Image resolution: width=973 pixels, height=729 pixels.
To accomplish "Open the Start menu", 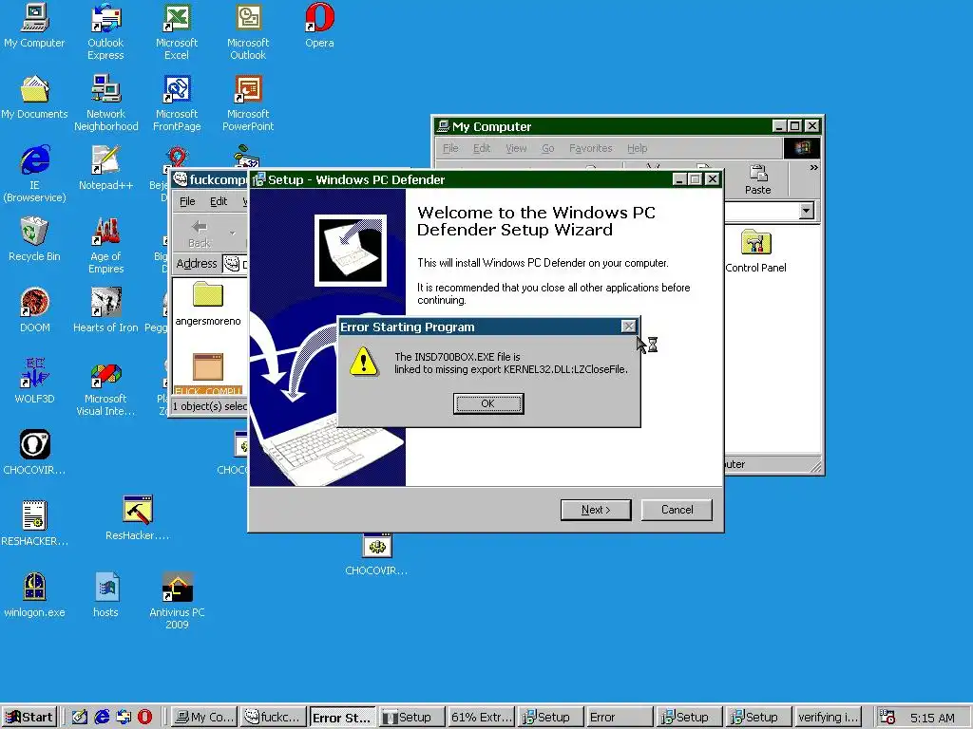I will pos(29,718).
